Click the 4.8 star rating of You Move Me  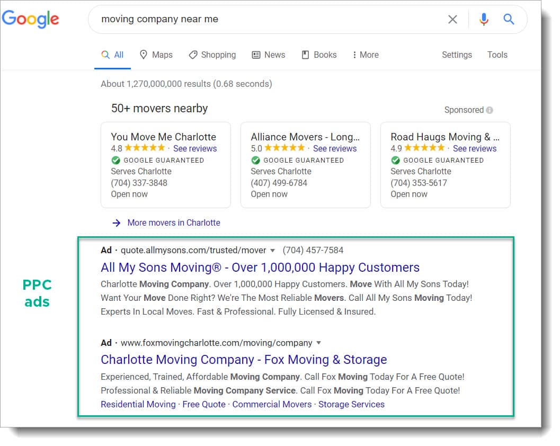138,148
